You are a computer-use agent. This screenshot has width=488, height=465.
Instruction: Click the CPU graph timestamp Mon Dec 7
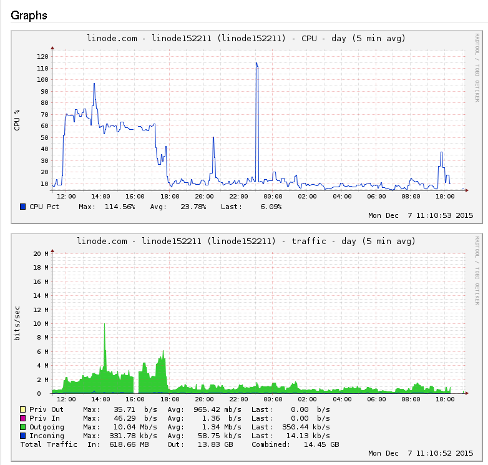click(x=421, y=215)
